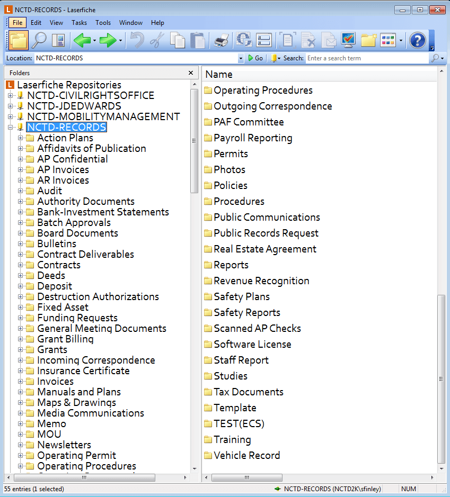Click the Folders pane scroll-down arrow
The image size is (450, 497).
195,469
